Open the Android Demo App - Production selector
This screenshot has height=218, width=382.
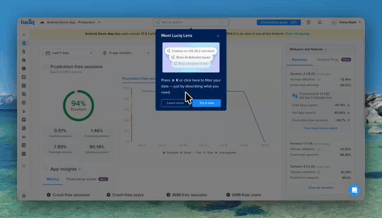point(70,22)
